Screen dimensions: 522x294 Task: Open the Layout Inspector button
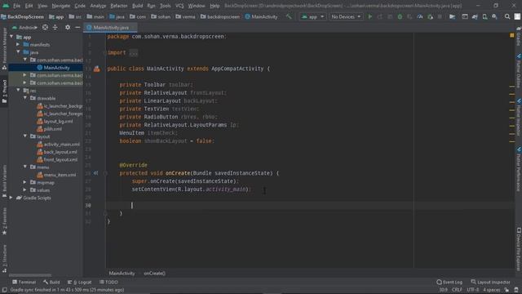(x=491, y=282)
